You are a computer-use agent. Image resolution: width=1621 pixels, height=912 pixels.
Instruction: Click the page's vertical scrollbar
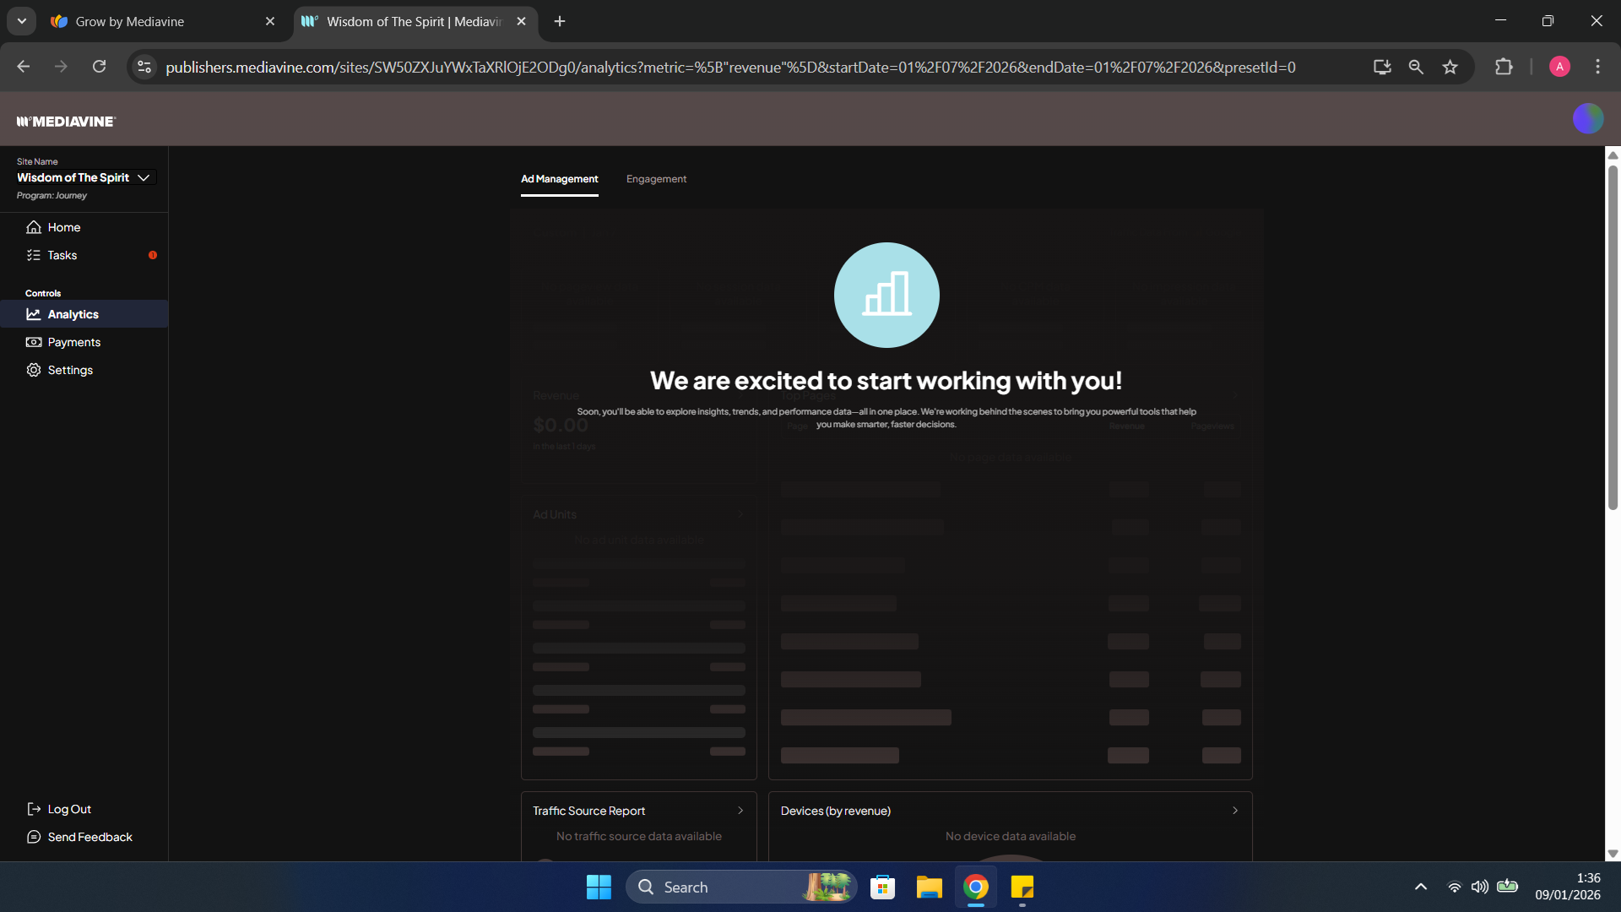tap(1613, 338)
